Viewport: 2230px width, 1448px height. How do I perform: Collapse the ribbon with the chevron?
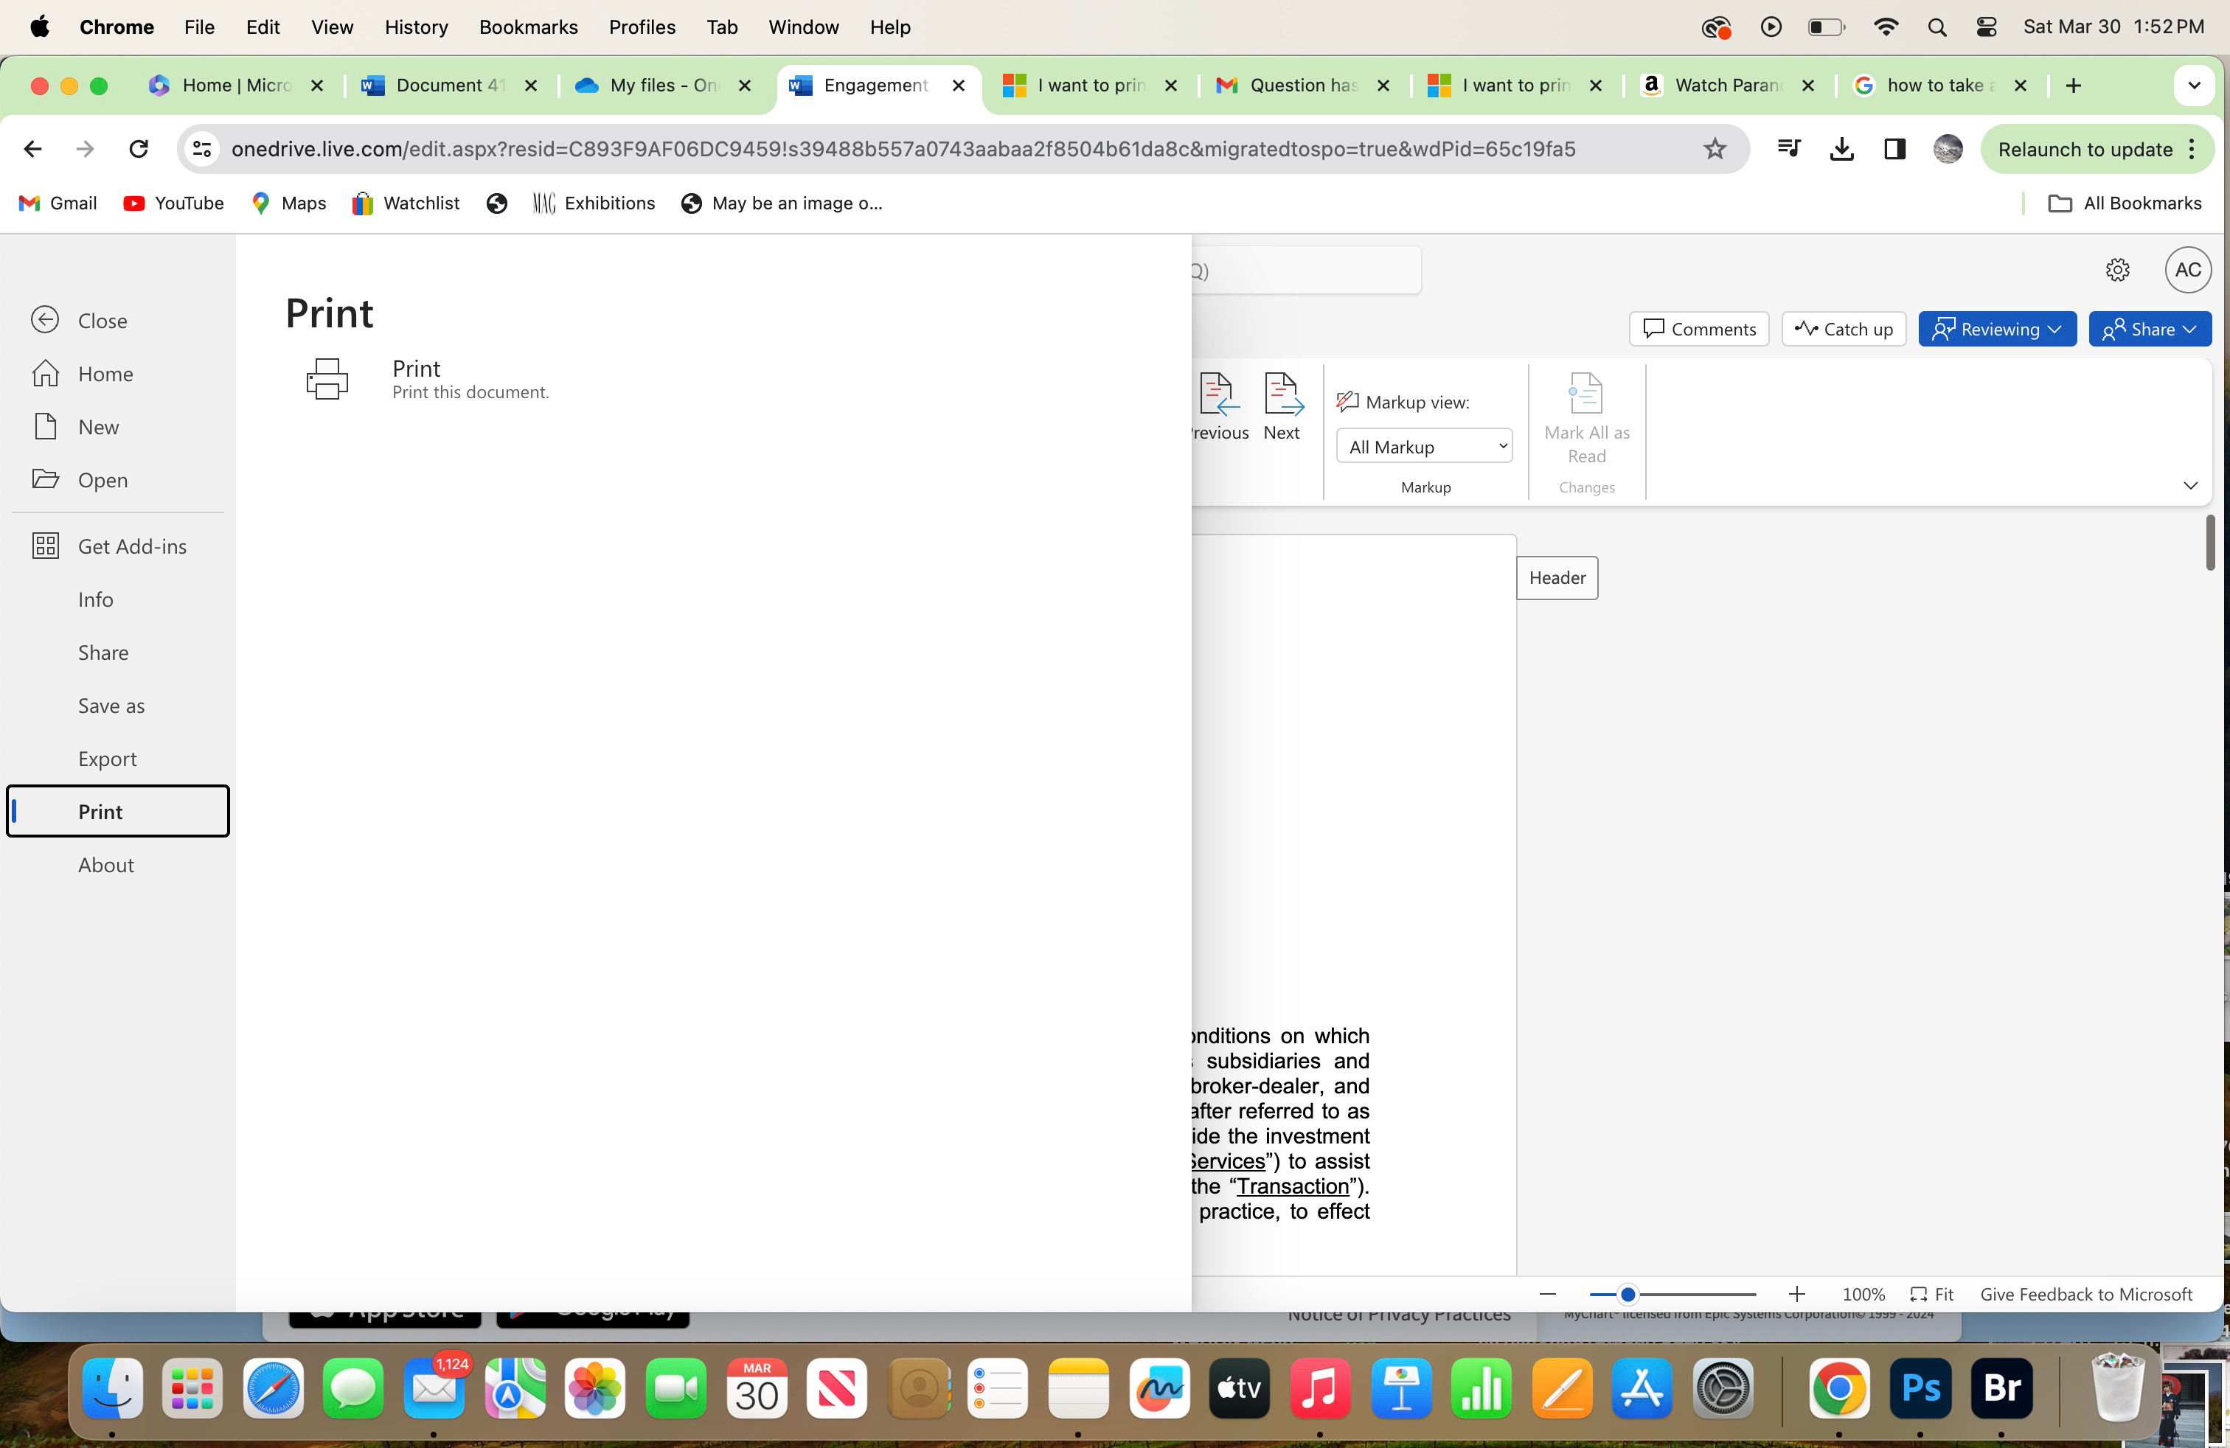point(2192,486)
